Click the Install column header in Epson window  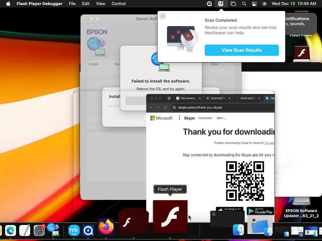click(x=93, y=64)
